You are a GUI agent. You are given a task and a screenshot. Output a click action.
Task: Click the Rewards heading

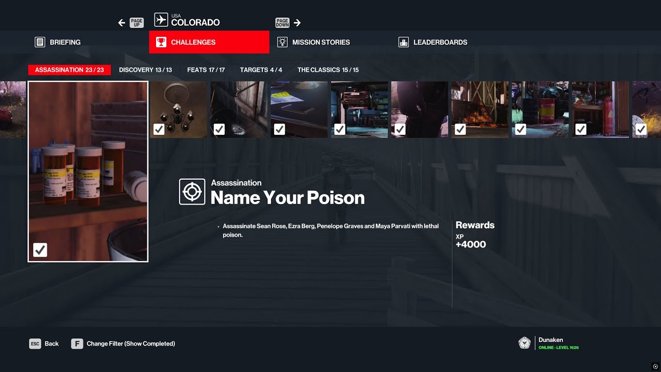[475, 225]
